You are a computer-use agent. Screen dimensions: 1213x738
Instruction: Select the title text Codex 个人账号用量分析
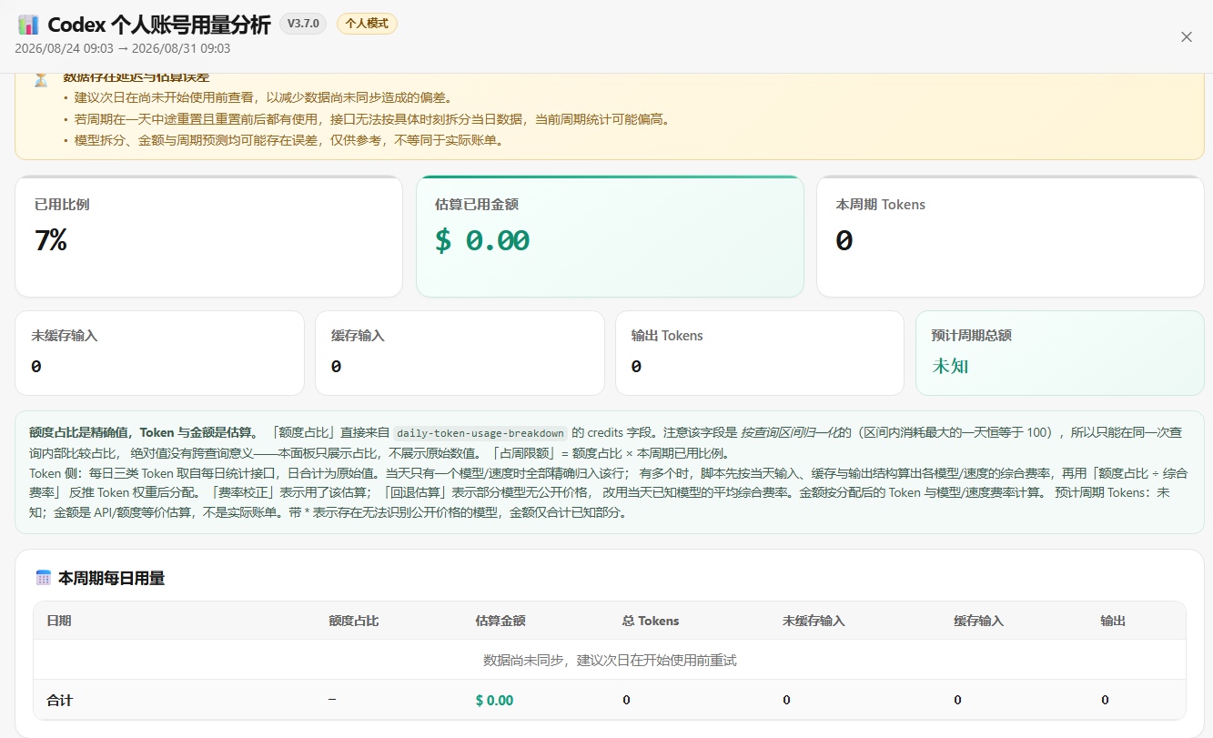tap(159, 25)
